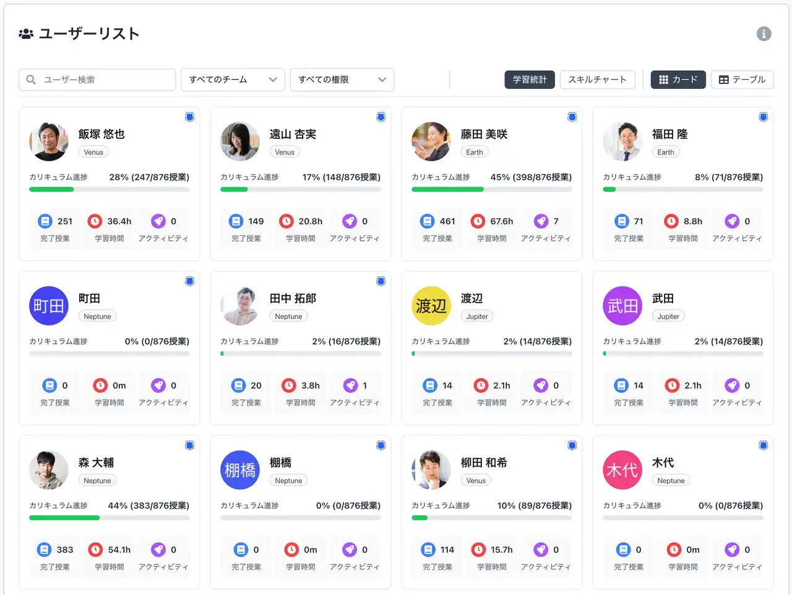Click the info icon at top right
Viewport: 792px width, 595px height.
[764, 34]
